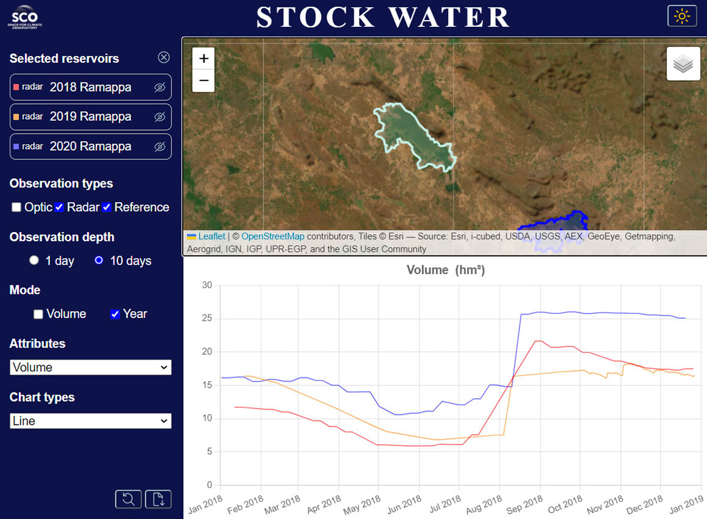This screenshot has width=707, height=519.
Task: Uncheck the Year mode checkbox
Action: 115,314
